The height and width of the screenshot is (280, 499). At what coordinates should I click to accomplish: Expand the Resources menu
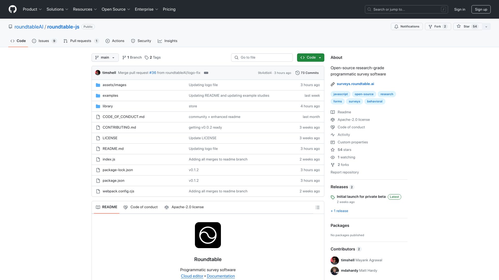(85, 9)
